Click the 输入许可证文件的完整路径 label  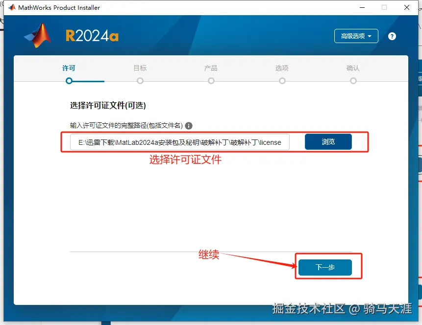click(126, 125)
